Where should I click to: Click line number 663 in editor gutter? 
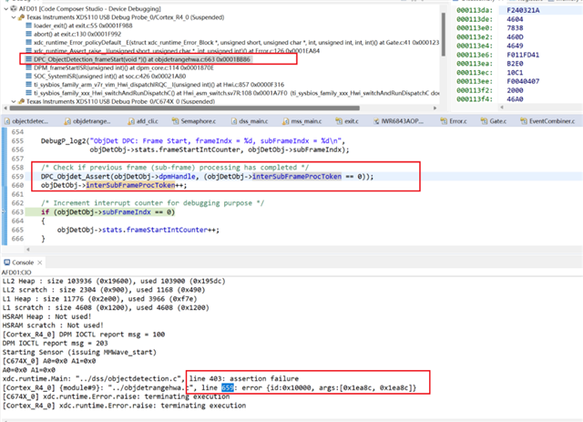pos(17,212)
